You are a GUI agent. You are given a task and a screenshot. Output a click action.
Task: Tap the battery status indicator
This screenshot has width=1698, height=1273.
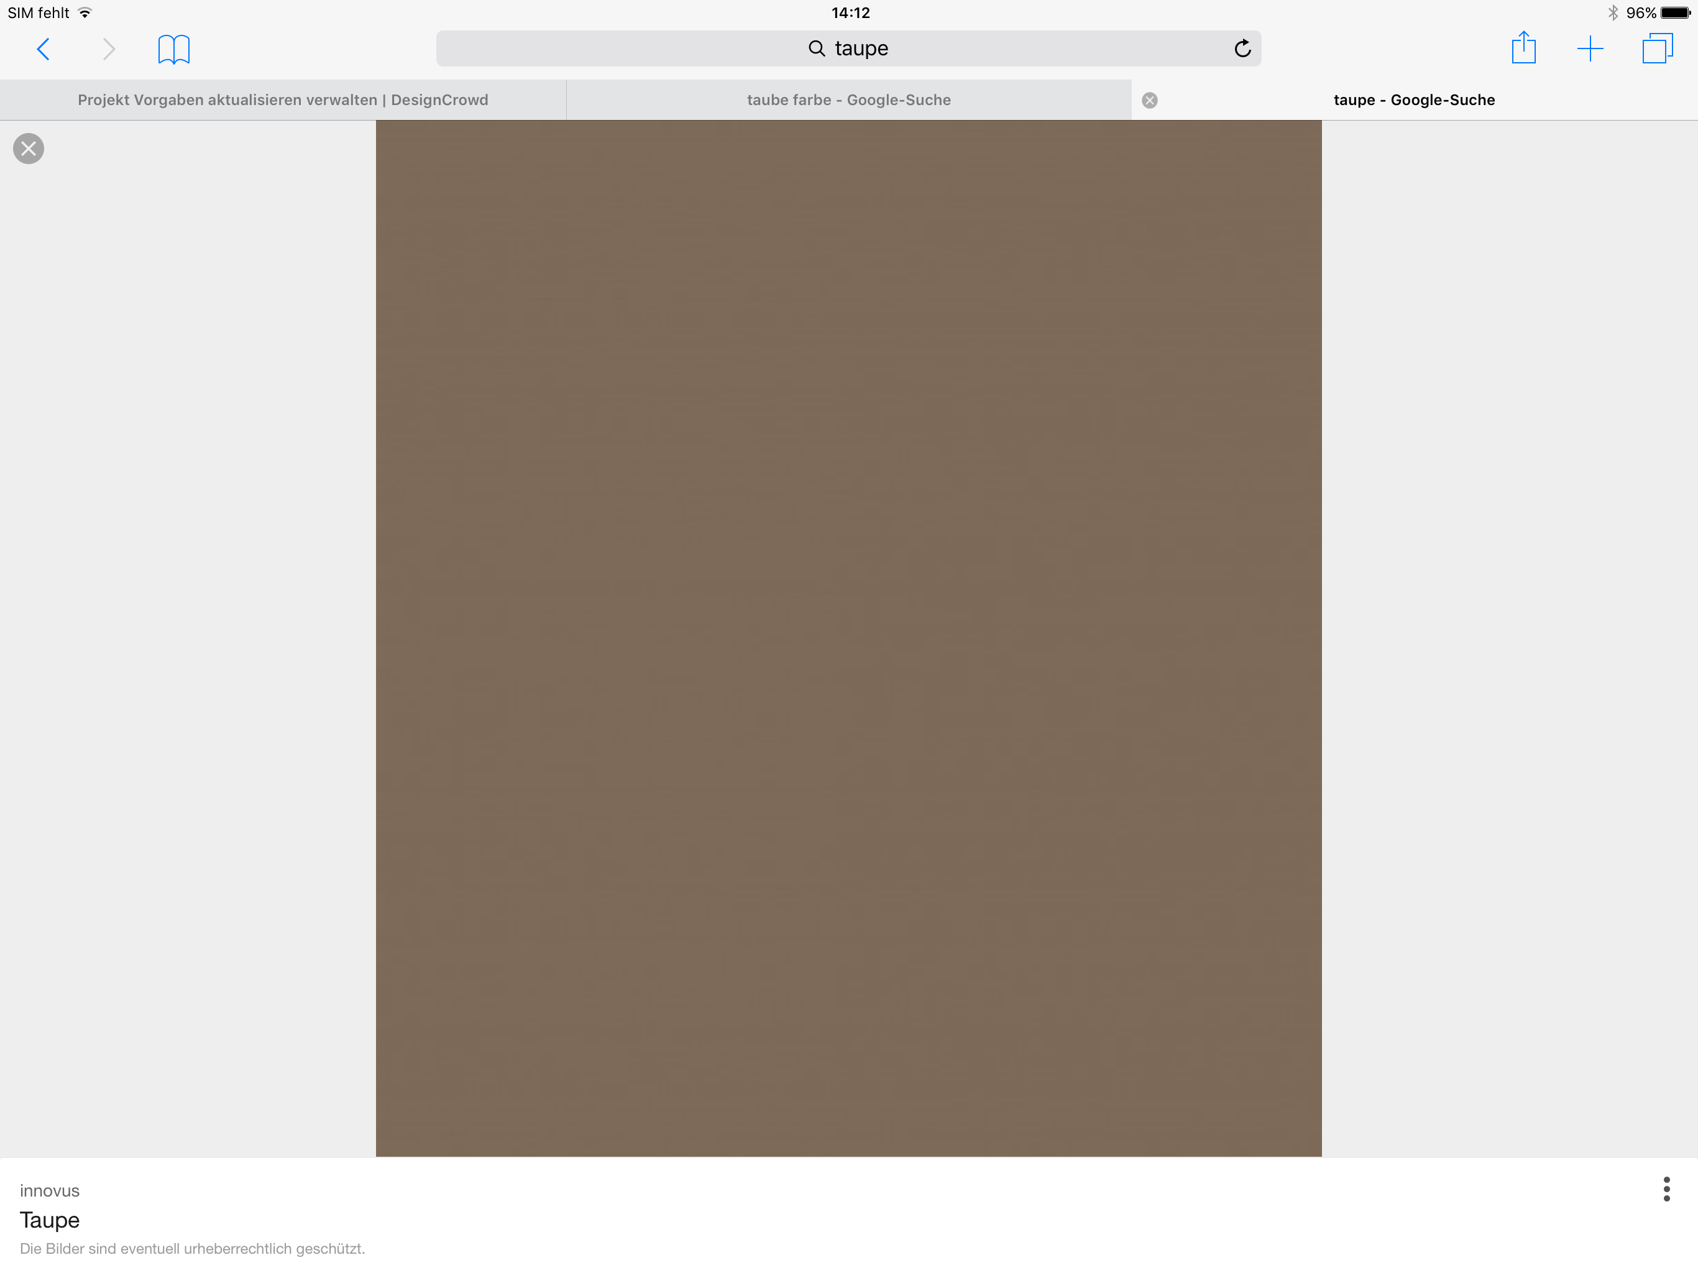1675,13
